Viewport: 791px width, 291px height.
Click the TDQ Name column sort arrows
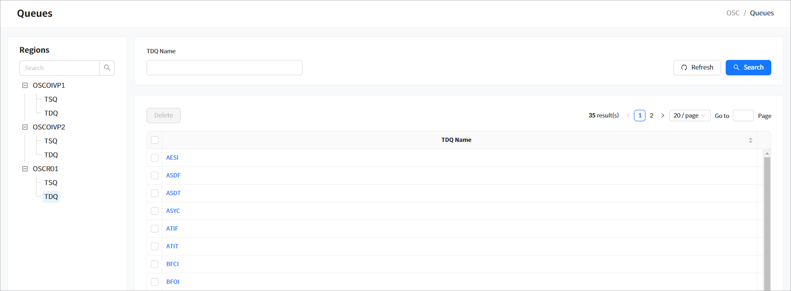[x=750, y=140]
